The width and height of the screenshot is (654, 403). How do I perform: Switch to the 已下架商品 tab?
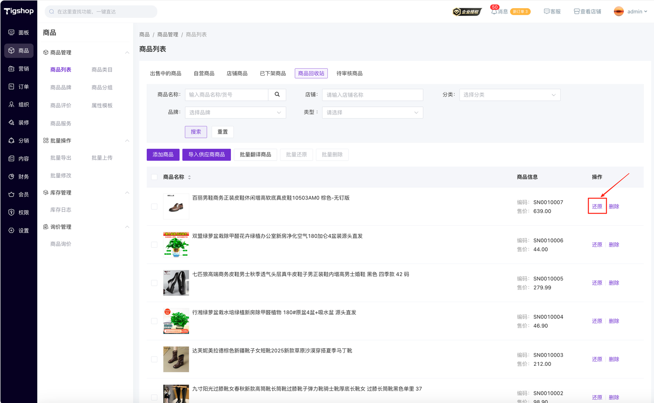point(273,74)
